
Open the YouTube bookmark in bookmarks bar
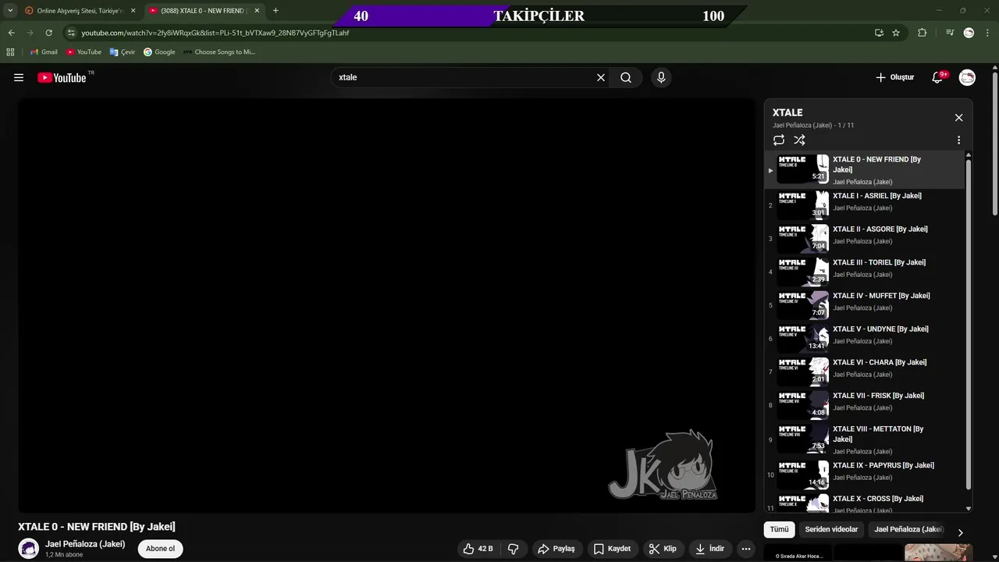(84, 52)
